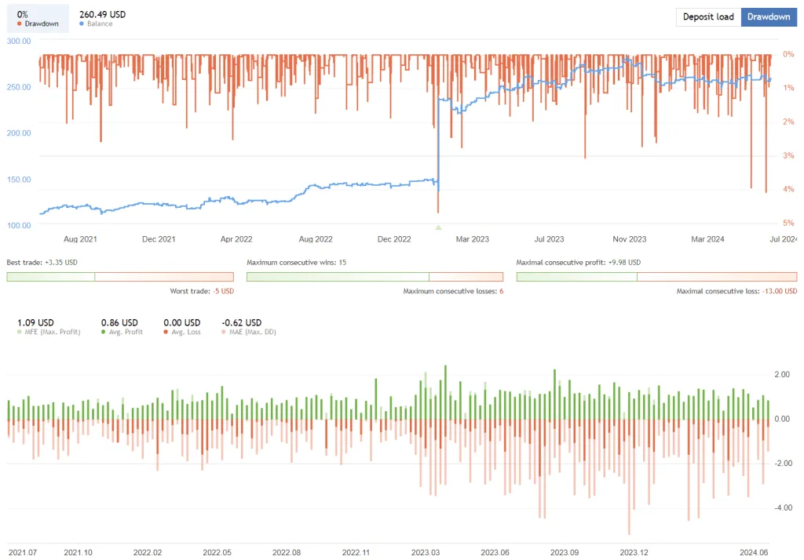
Task: Click the triangle marker below the balance chart
Action: pyautogui.click(x=439, y=228)
